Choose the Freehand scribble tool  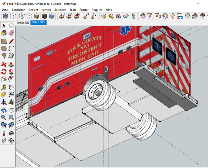click(11, 56)
